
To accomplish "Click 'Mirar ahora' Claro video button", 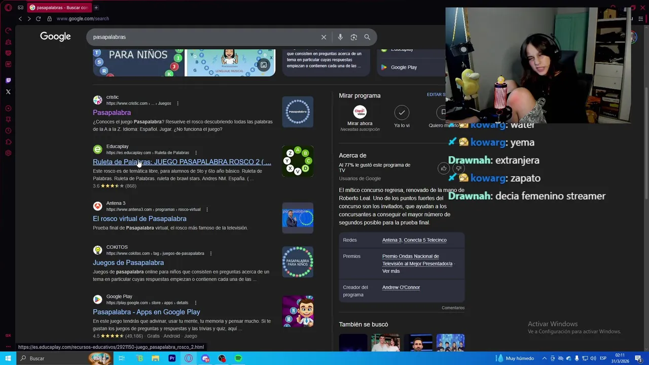I will click(359, 118).
